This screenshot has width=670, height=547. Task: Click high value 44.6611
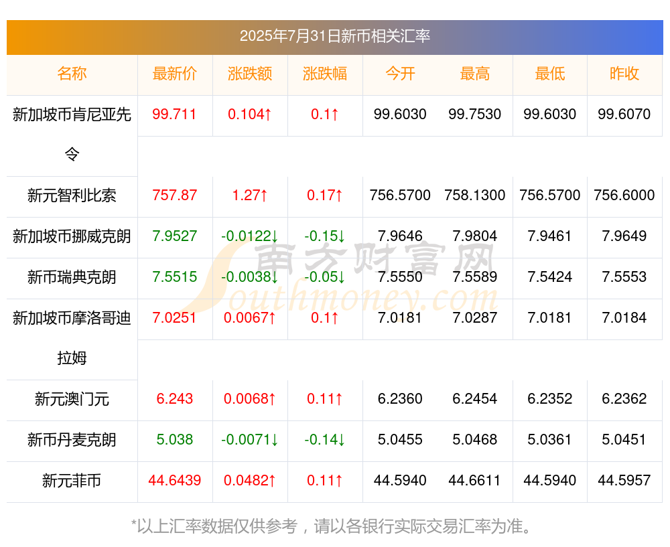(x=475, y=481)
